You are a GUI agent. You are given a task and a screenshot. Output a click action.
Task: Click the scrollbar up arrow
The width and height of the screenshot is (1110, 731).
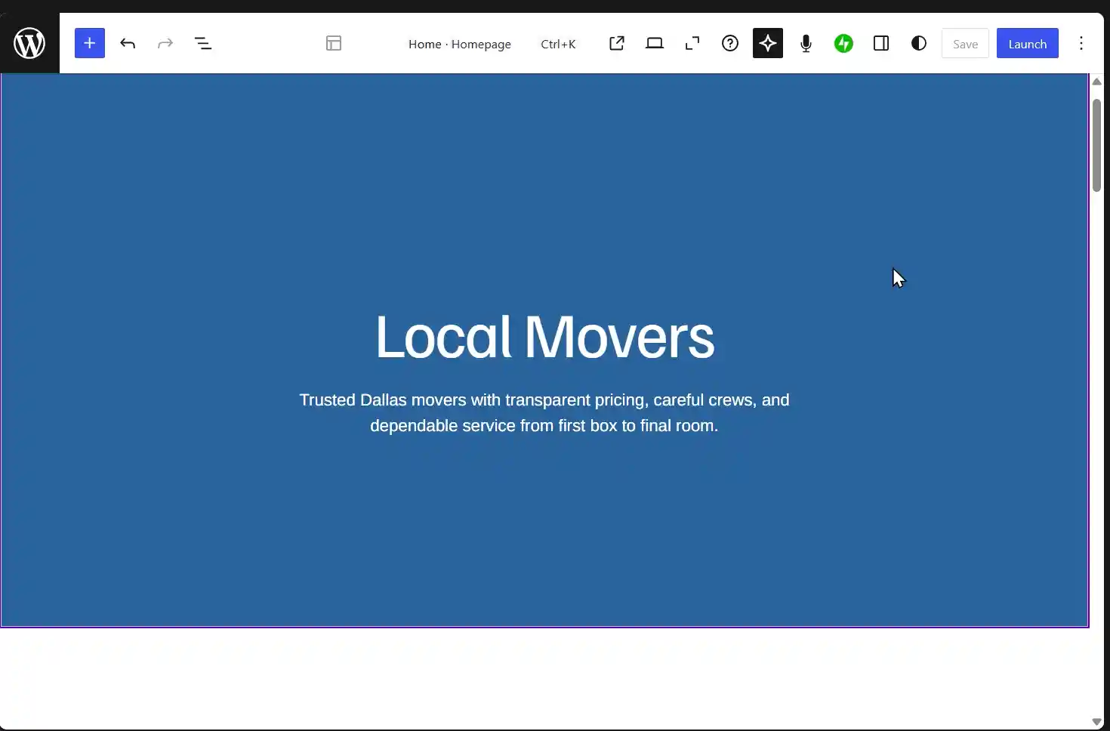coord(1096,82)
